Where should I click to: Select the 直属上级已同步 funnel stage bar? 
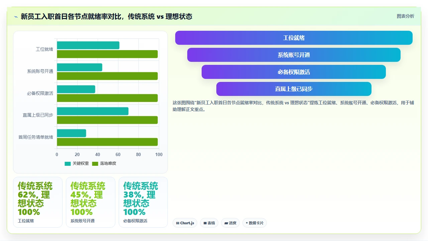tap(294, 89)
